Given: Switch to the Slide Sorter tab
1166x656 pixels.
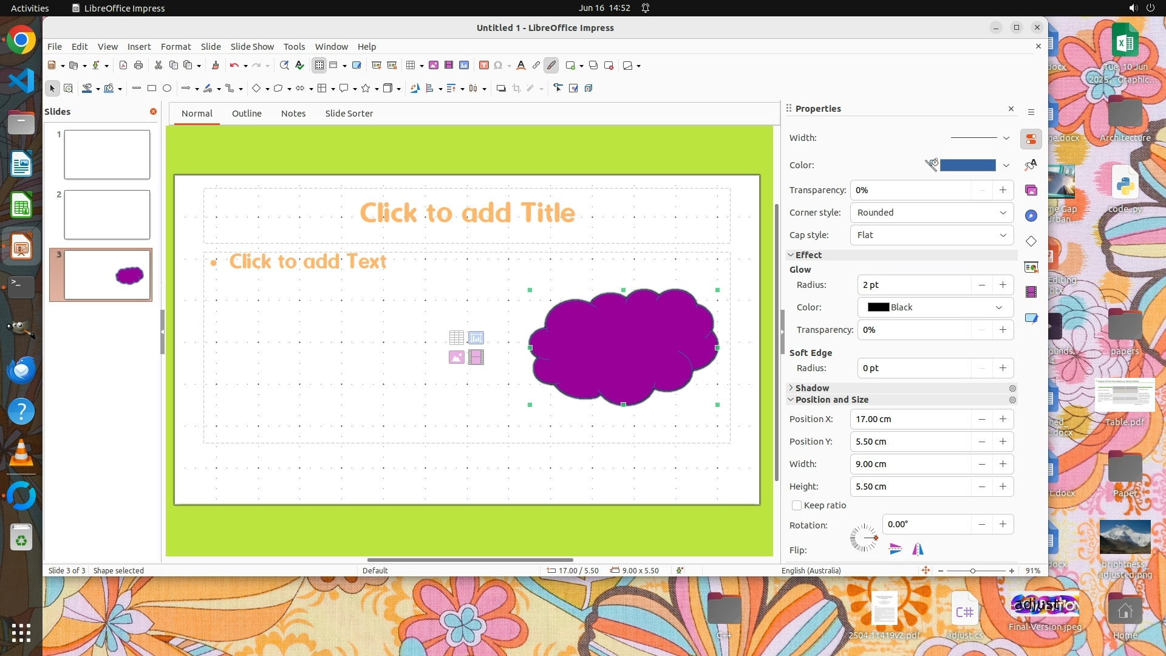Looking at the screenshot, I should coord(349,114).
